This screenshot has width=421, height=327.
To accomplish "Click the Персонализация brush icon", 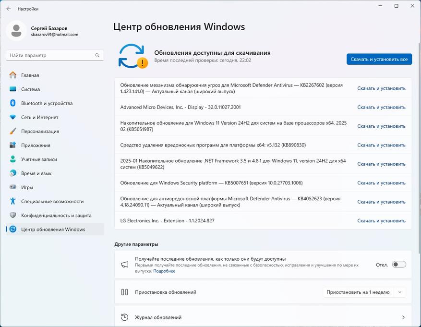I will coord(12,131).
